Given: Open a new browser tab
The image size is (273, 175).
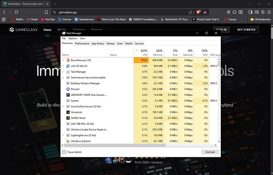Looking at the screenshot, I should pos(55,4).
